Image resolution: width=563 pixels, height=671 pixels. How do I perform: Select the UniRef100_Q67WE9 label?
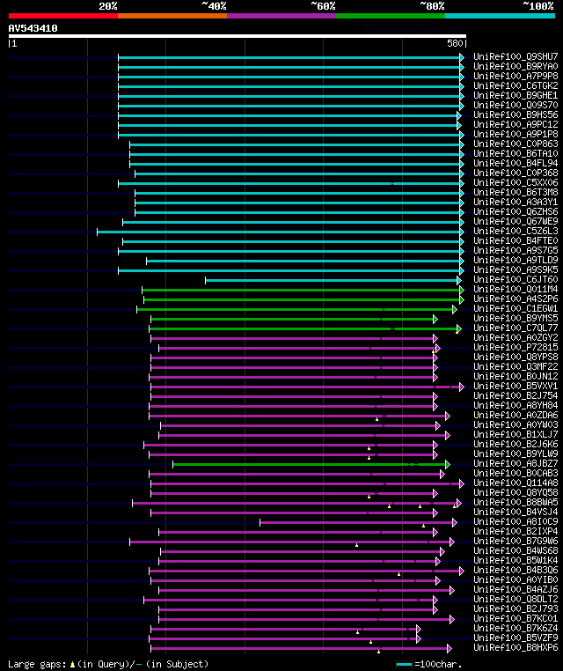(515, 221)
